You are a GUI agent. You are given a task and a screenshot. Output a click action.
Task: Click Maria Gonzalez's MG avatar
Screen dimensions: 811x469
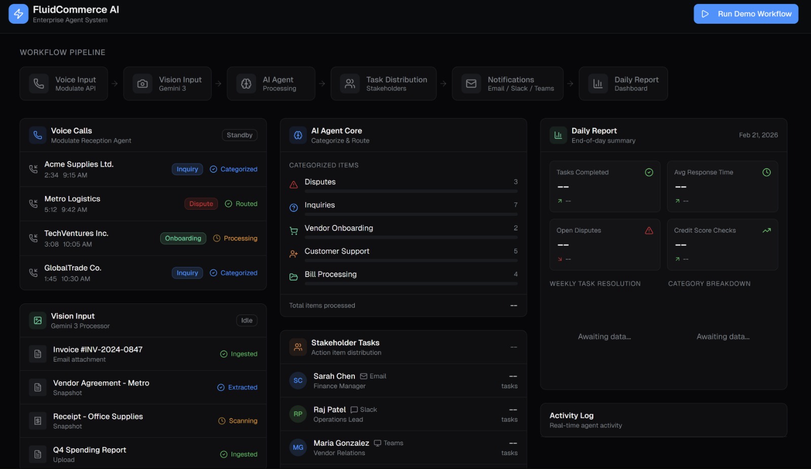pos(298,447)
